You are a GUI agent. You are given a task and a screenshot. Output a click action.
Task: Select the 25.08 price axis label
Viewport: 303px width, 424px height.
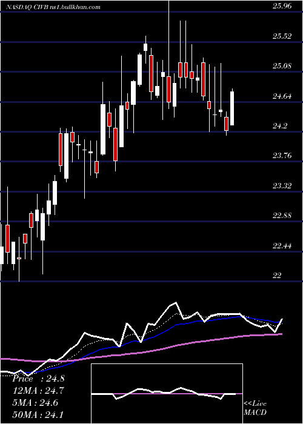tap(282, 65)
